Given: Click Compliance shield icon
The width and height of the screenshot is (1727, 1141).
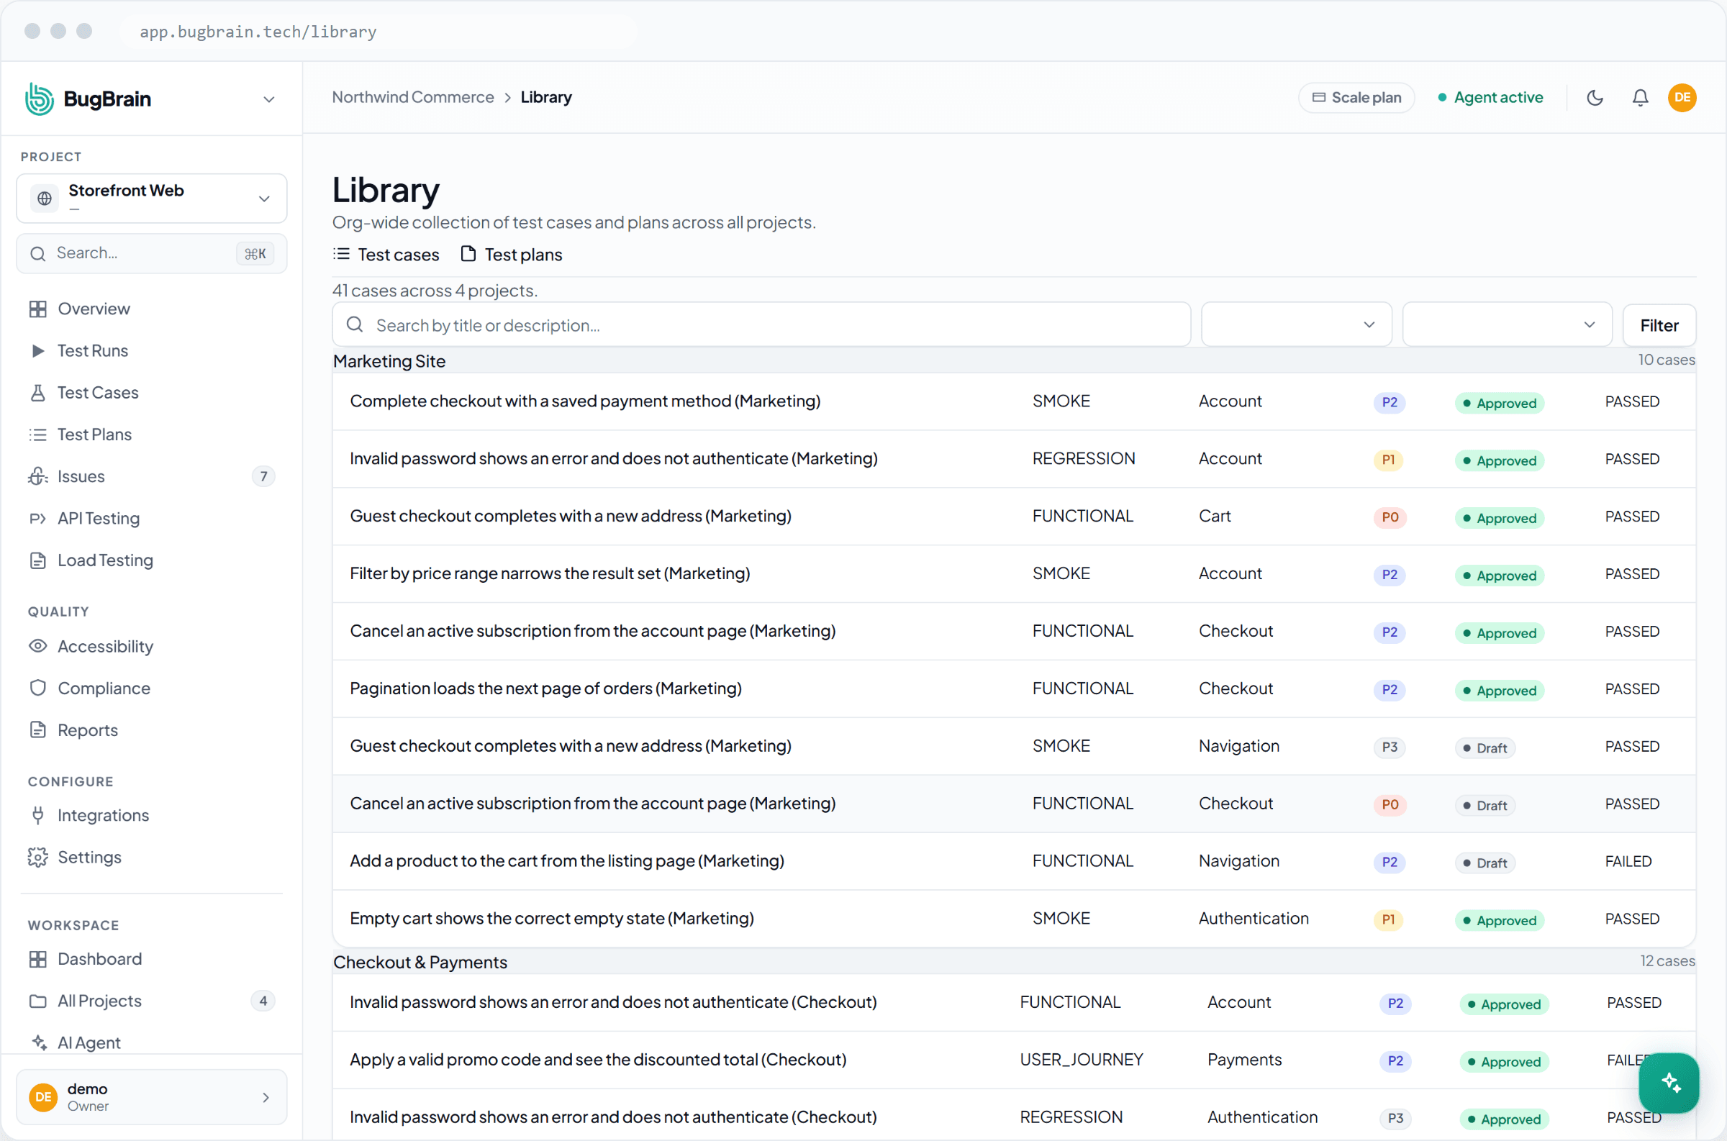Looking at the screenshot, I should tap(38, 688).
